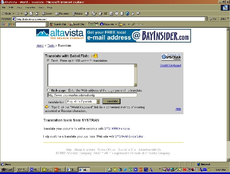Viewport: 230px width, 174px height.
Task: Open the Edit menu
Action: pyautogui.click(x=11, y=8)
